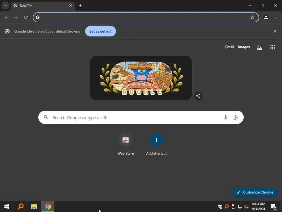Image resolution: width=282 pixels, height=212 pixels.
Task: Open network status tray icon
Action: pos(240,206)
